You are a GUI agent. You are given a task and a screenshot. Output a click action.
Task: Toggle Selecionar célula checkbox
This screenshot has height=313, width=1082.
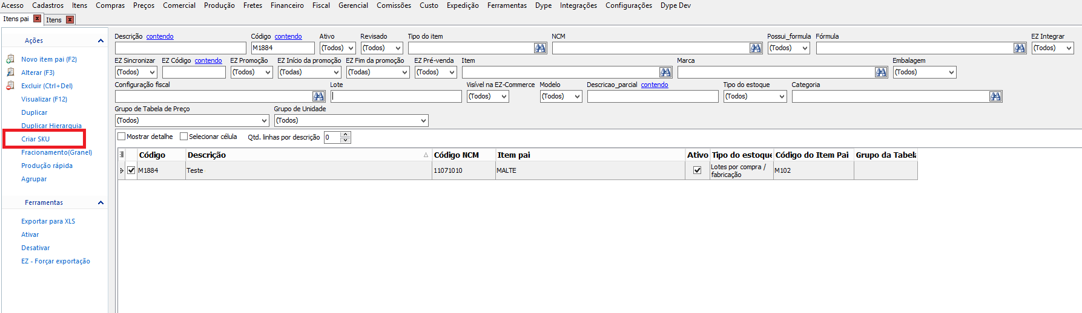pyautogui.click(x=183, y=137)
